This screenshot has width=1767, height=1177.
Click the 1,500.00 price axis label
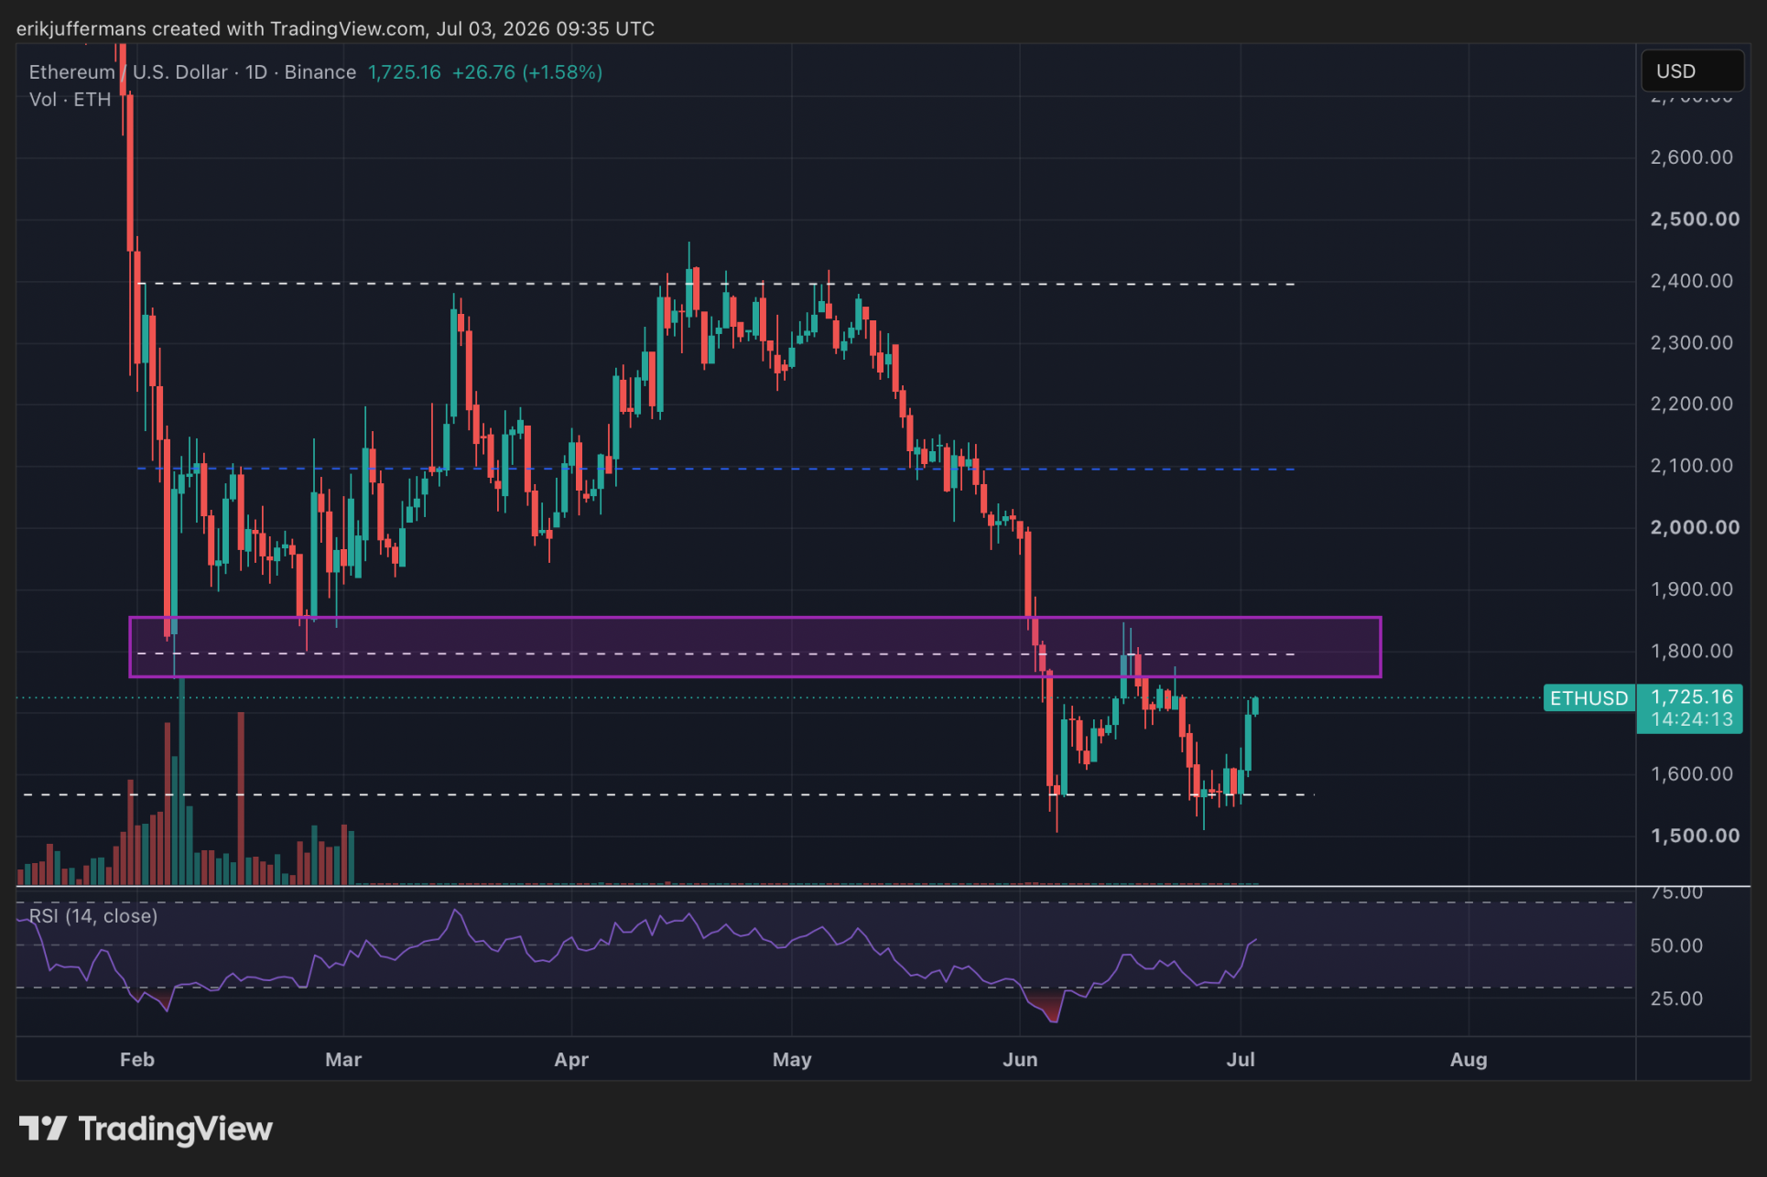(x=1695, y=837)
